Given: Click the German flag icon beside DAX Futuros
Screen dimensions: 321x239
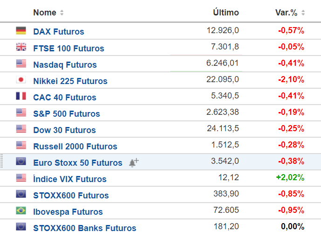Looking at the screenshot, I should 21,30.
